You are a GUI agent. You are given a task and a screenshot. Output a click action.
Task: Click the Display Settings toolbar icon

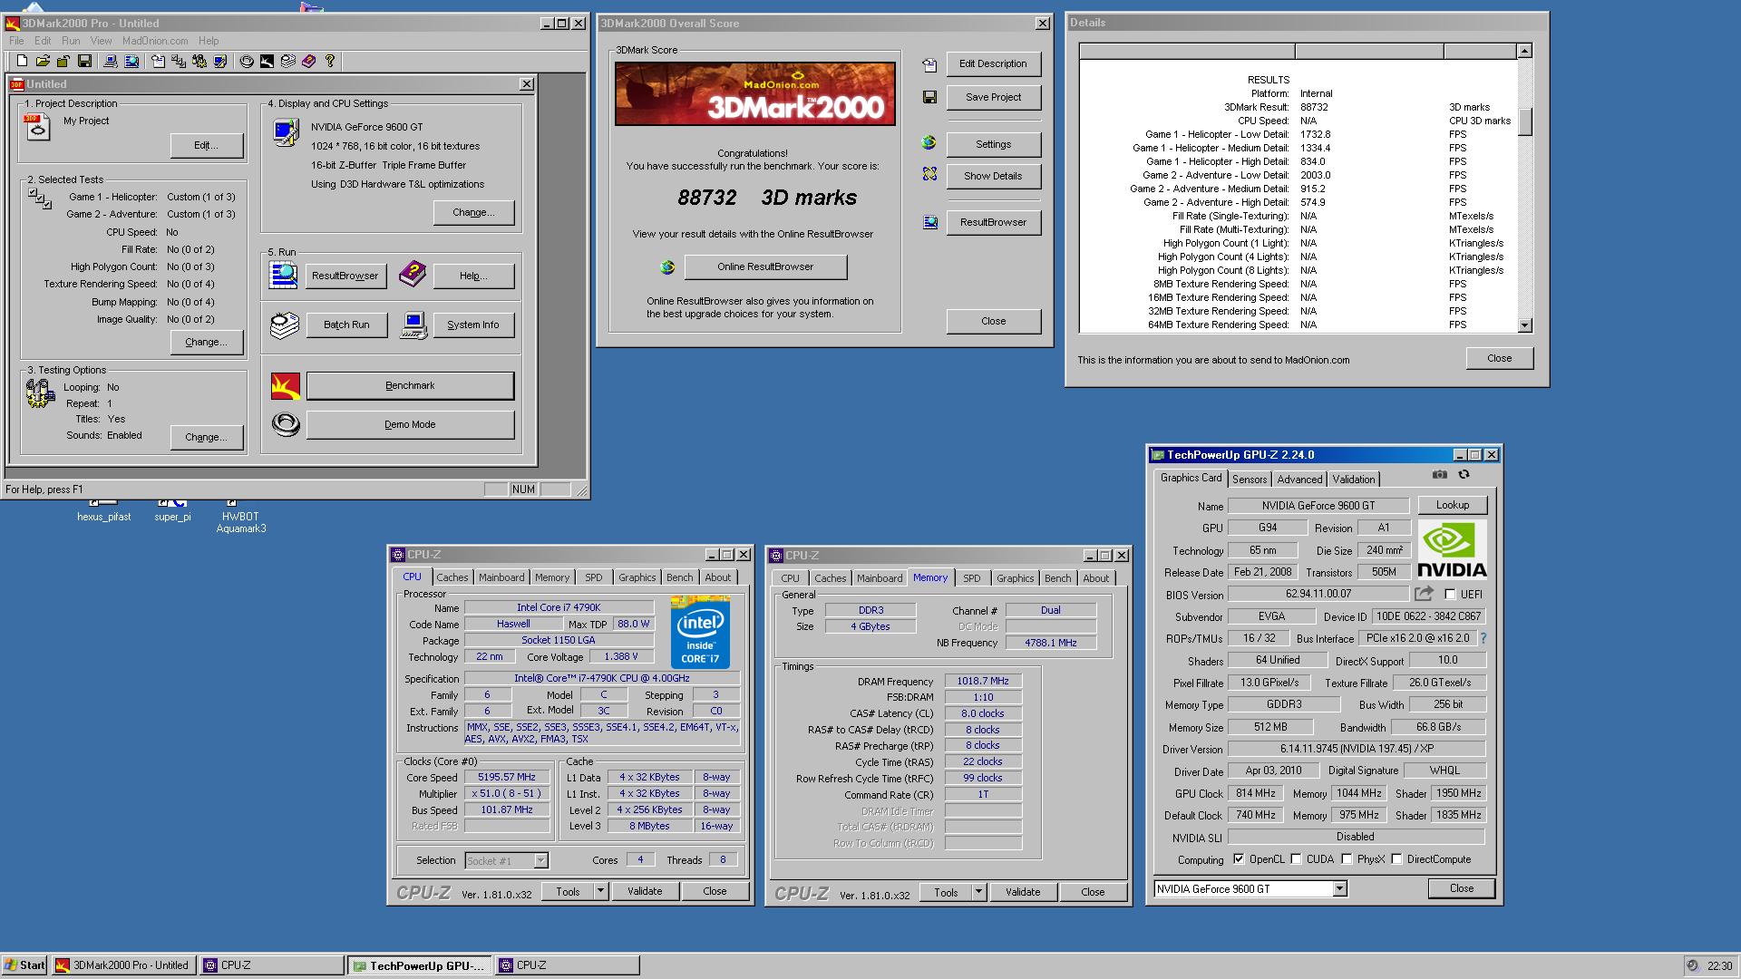[x=220, y=61]
